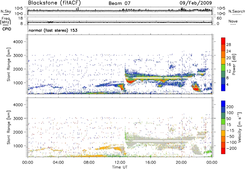Screen dimensions: 245x169
Task: Click the 20:00 time axis label
Action: (x=181, y=163)
